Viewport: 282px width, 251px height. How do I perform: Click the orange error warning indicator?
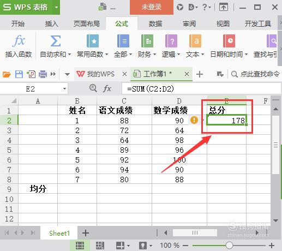click(x=194, y=120)
